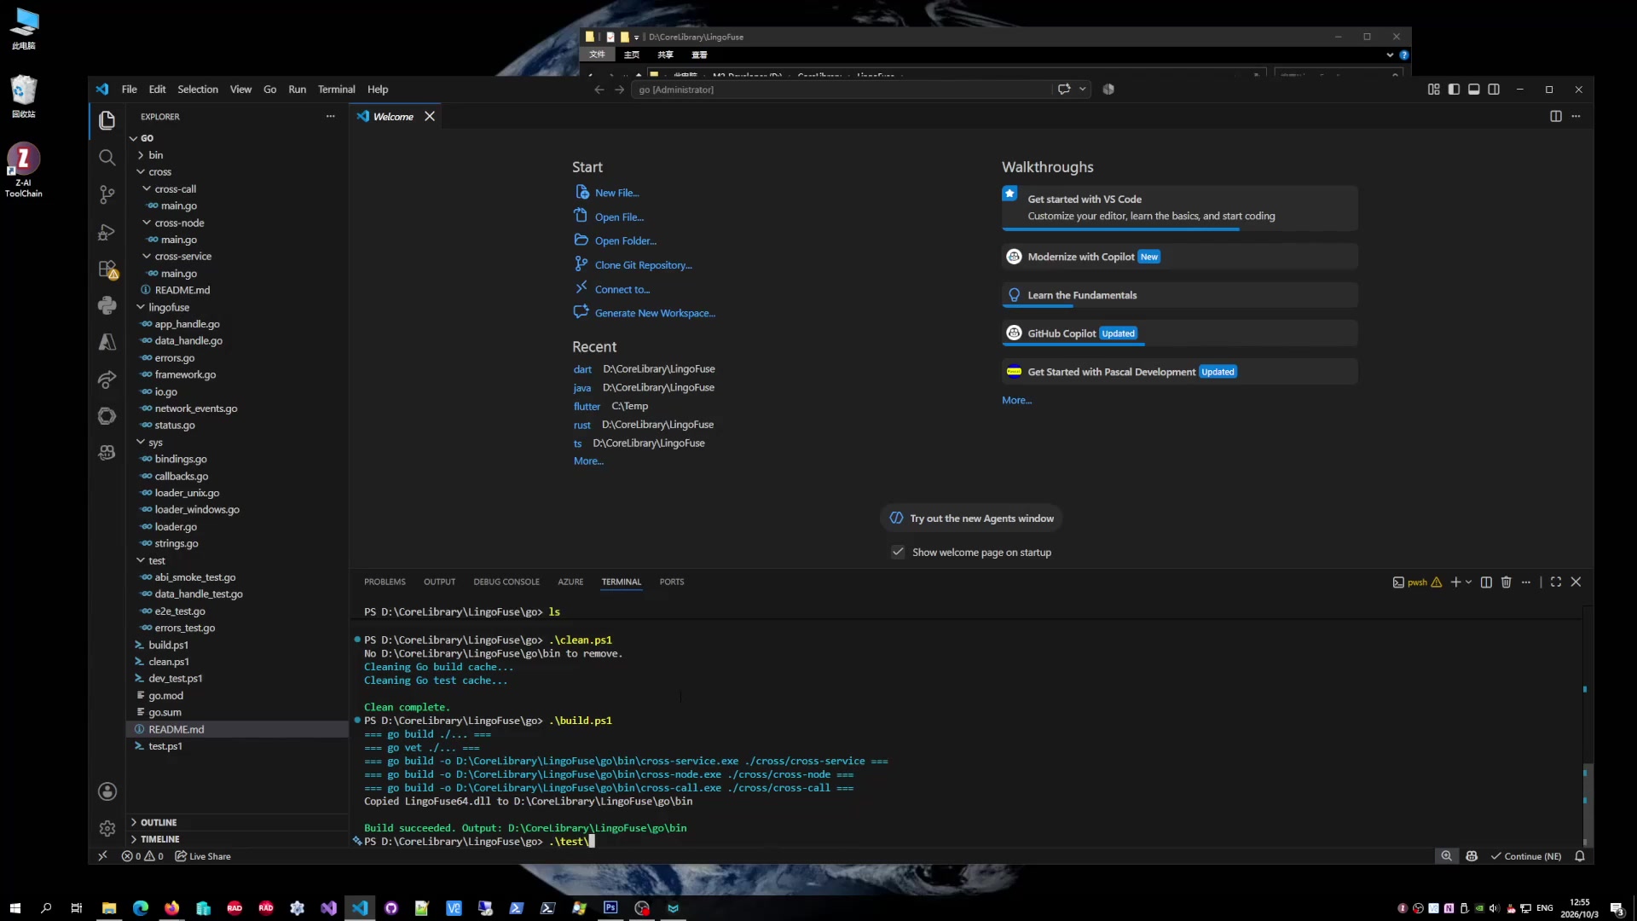Toggle bottom panel visibility
The width and height of the screenshot is (1637, 921).
click(x=1474, y=89)
